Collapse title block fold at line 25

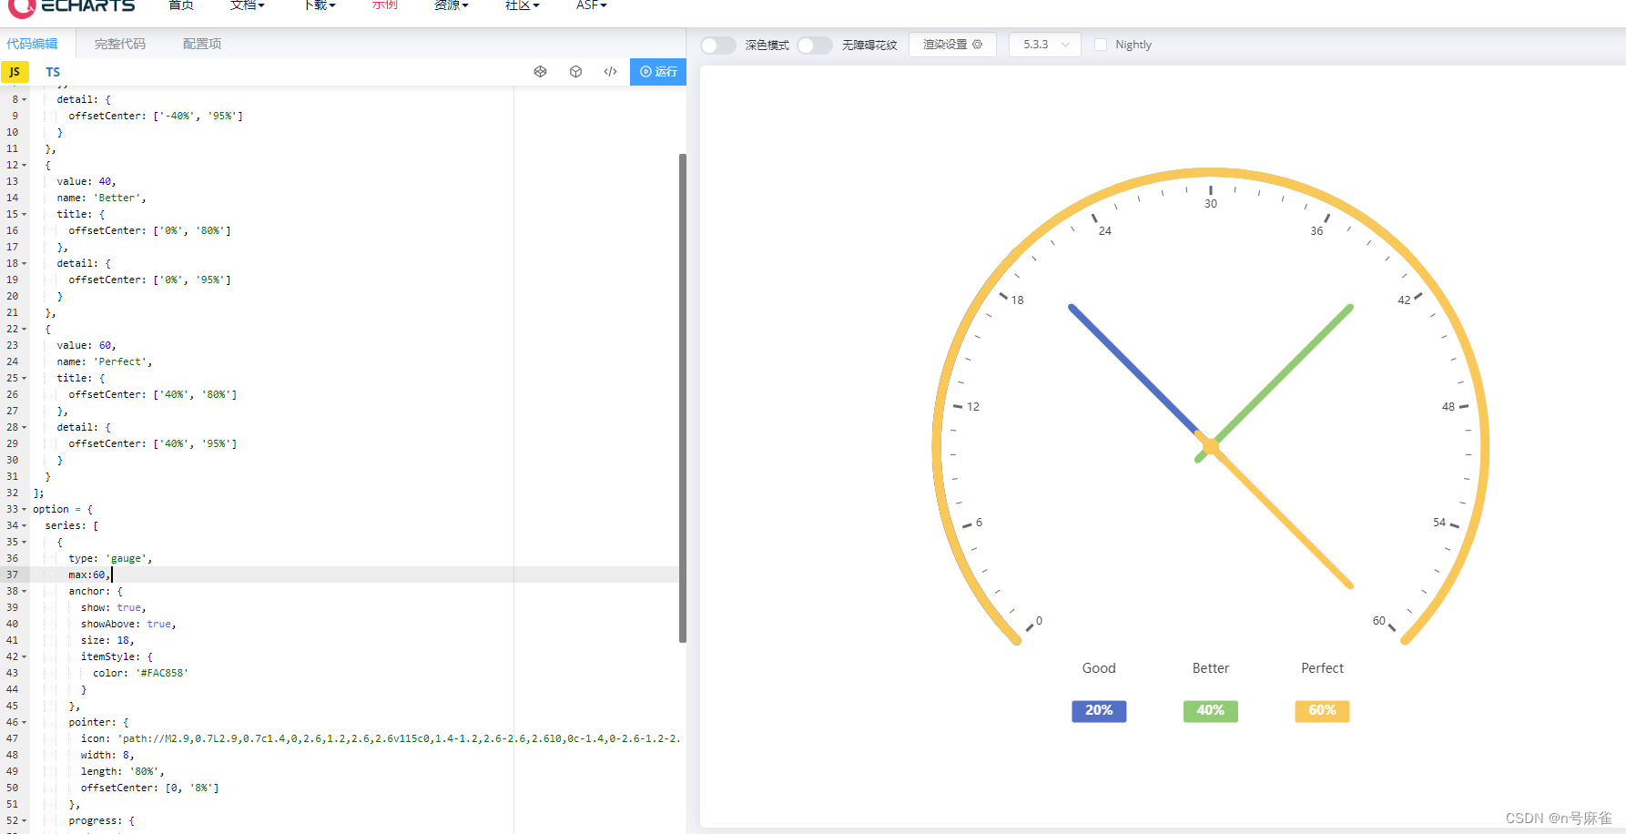click(x=25, y=379)
